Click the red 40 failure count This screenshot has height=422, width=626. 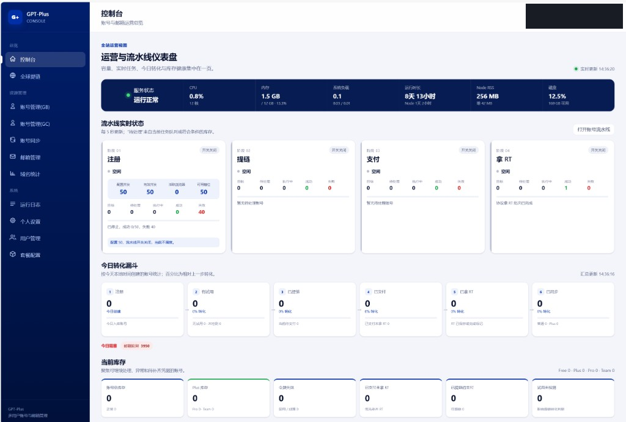[x=202, y=212]
